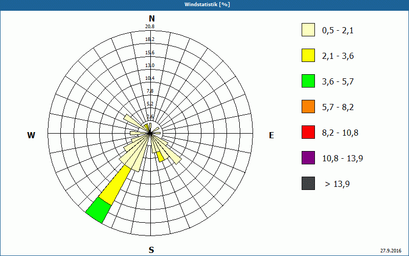
Task: Click the legend label '3,6 - 5,7'
Action: [x=338, y=82]
